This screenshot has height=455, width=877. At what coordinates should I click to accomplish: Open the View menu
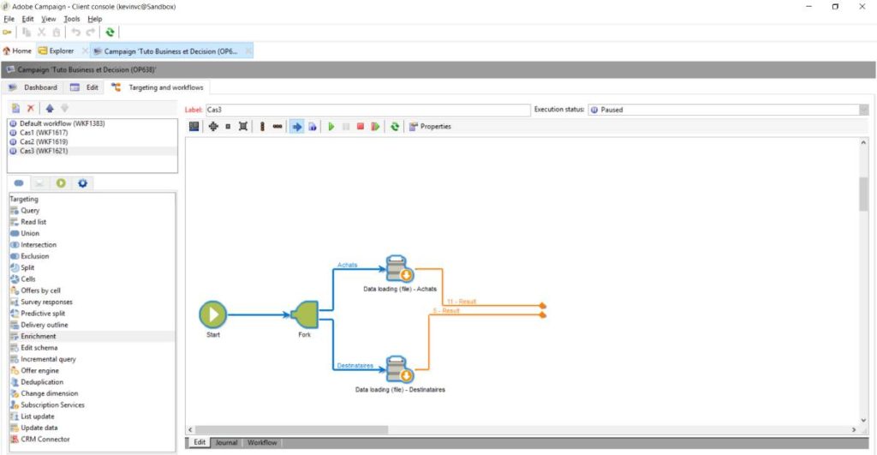pos(49,19)
